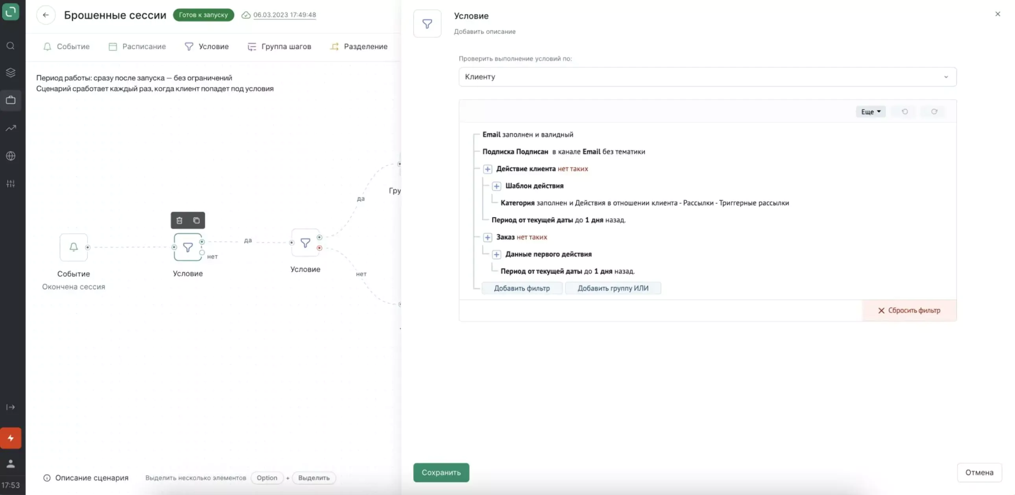Add Разделение block from toolbar
The image size is (1015, 495).
[x=358, y=46]
